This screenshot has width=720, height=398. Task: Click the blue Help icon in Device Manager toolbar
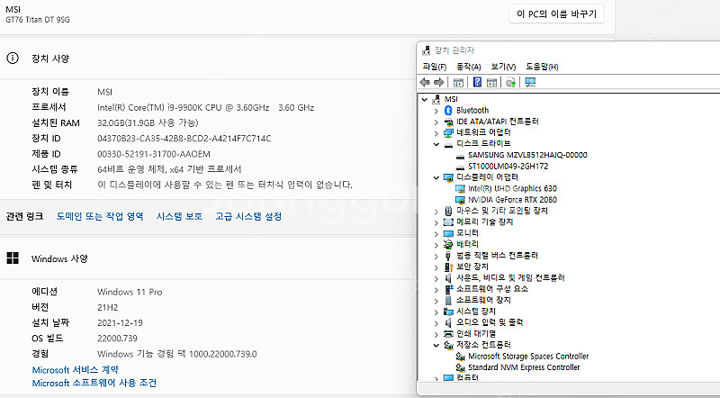coord(476,82)
